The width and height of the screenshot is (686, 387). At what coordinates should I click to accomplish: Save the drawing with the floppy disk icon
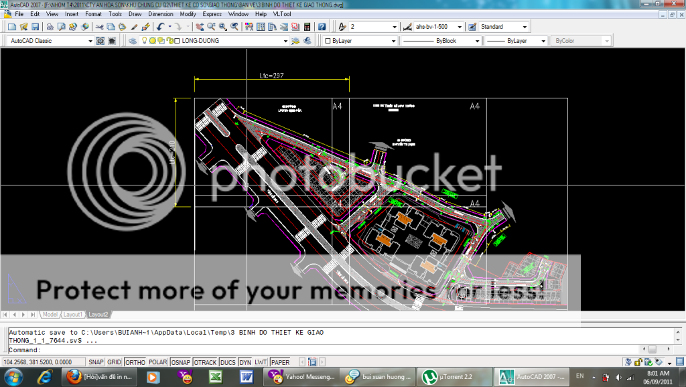tap(35, 27)
